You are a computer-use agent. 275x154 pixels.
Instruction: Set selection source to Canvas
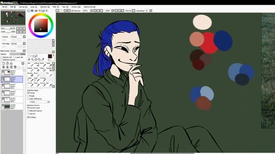tap(28, 114)
